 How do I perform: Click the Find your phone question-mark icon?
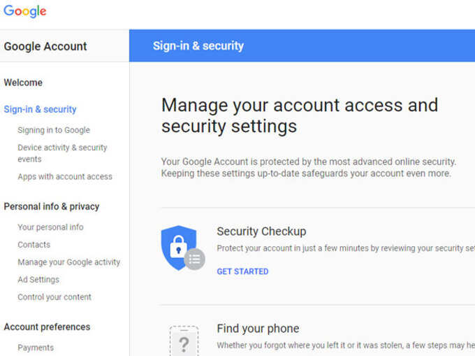click(184, 341)
